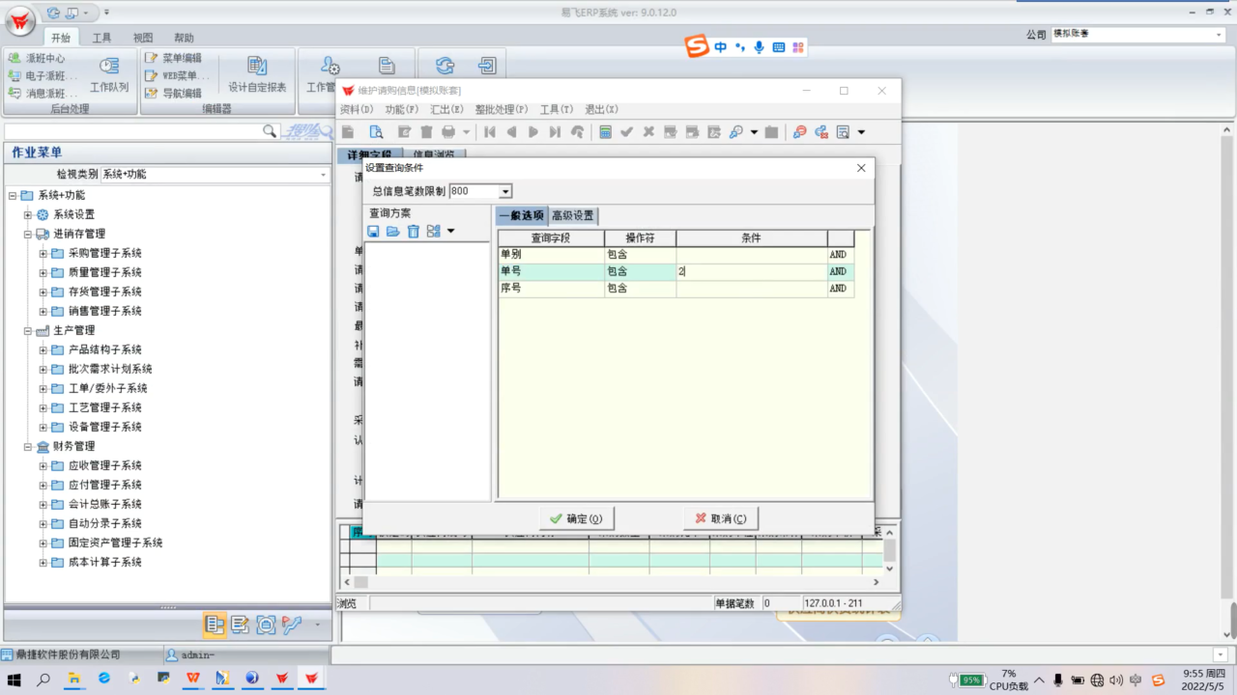
Task: Open 导航编辑 in the 编辑器 group
Action: (x=174, y=94)
